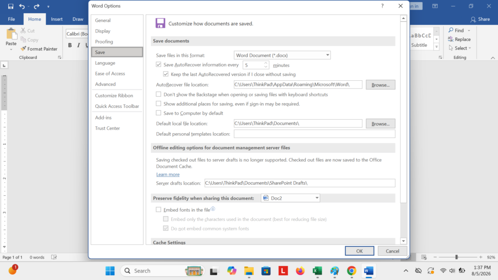Click the dialog scrollbar down arrow
The image size is (498, 280).
(403, 241)
